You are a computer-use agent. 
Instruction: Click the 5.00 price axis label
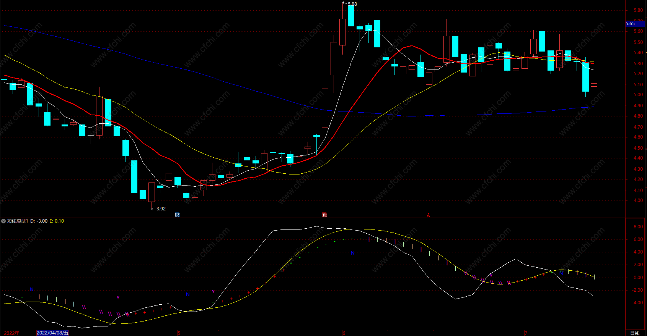638,95
